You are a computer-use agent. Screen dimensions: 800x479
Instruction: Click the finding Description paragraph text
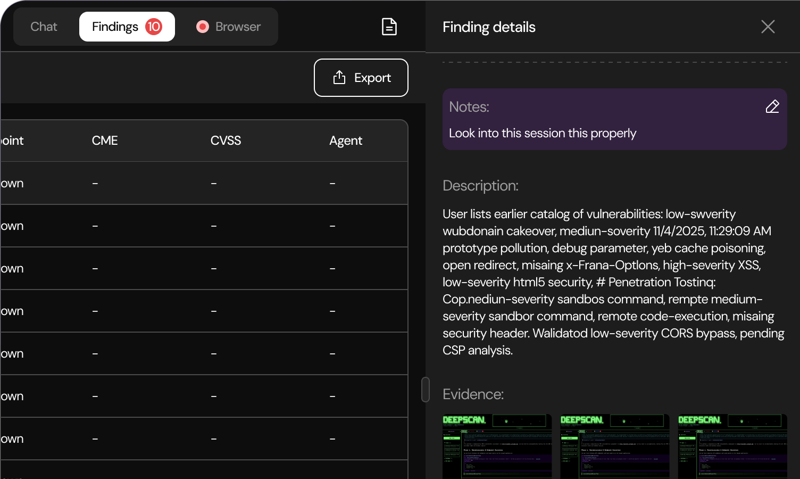613,282
